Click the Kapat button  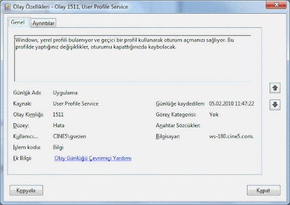point(263,190)
